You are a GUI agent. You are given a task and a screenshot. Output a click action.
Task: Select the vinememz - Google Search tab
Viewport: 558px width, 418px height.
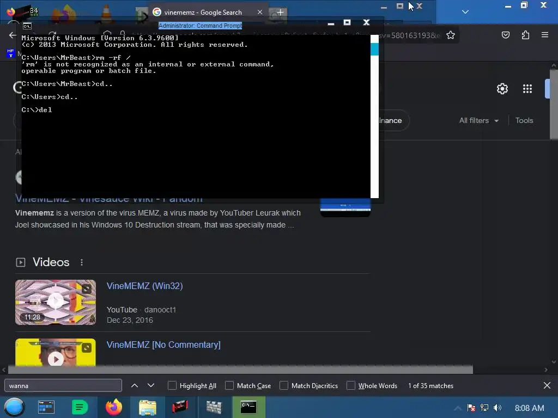pyautogui.click(x=208, y=12)
